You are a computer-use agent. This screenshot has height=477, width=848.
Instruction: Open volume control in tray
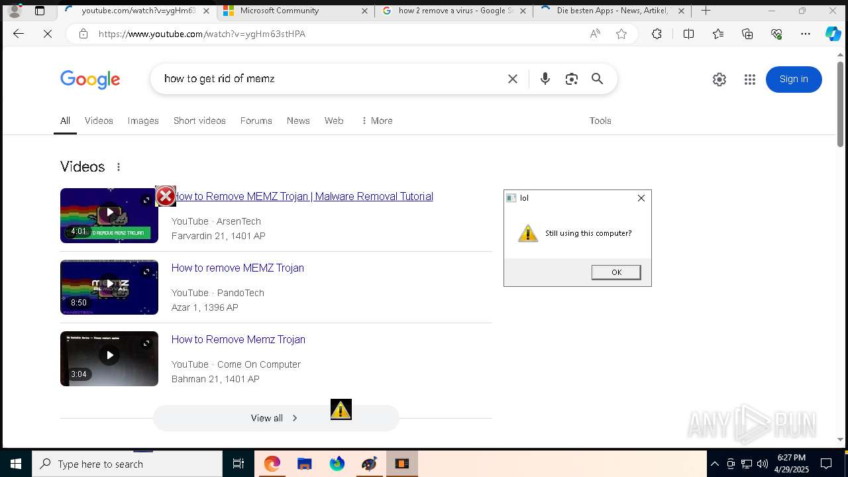coord(762,464)
